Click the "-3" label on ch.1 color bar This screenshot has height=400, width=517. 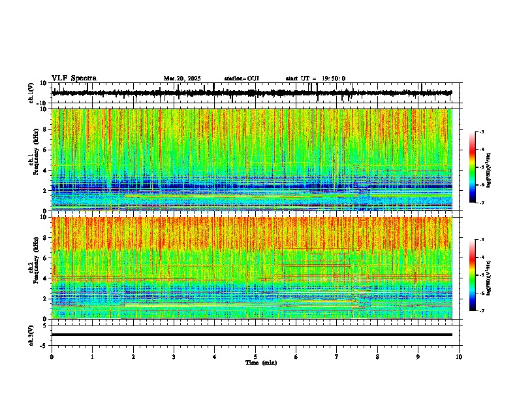[x=482, y=131]
